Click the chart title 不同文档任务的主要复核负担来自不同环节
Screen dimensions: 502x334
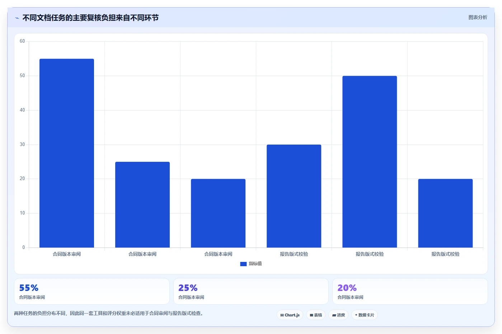tap(90, 18)
